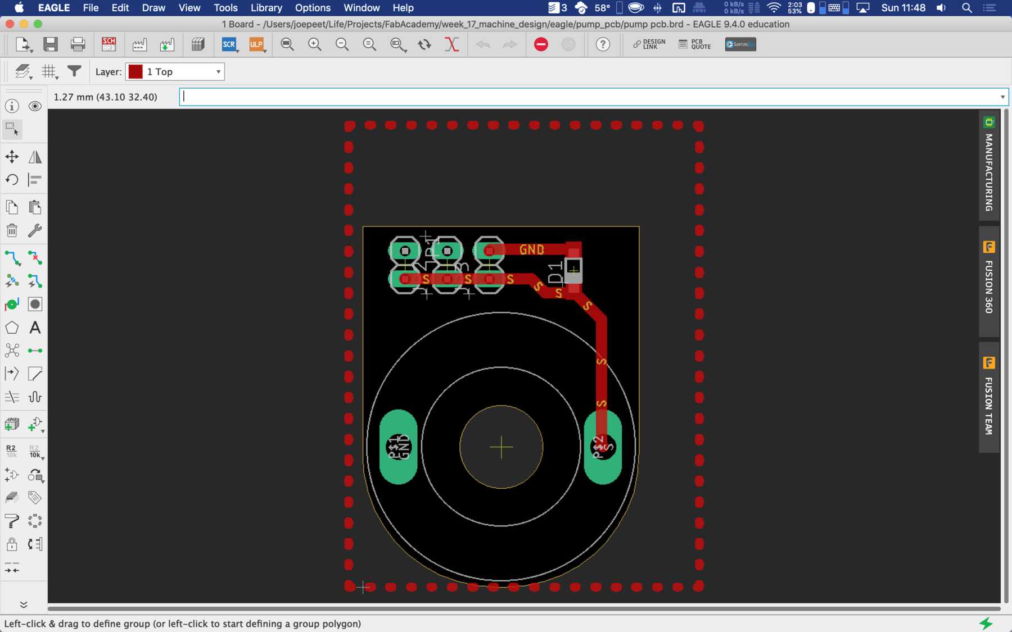The image size is (1012, 632).
Task: Open the layer settings icon
Action: pyautogui.click(x=22, y=71)
